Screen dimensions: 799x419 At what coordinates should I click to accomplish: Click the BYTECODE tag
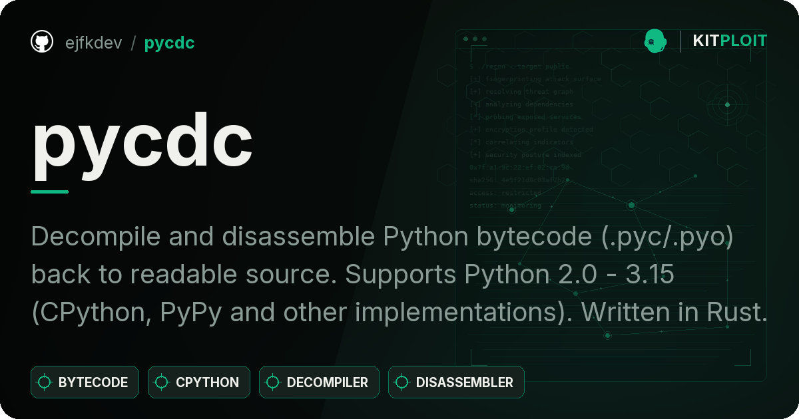(85, 382)
